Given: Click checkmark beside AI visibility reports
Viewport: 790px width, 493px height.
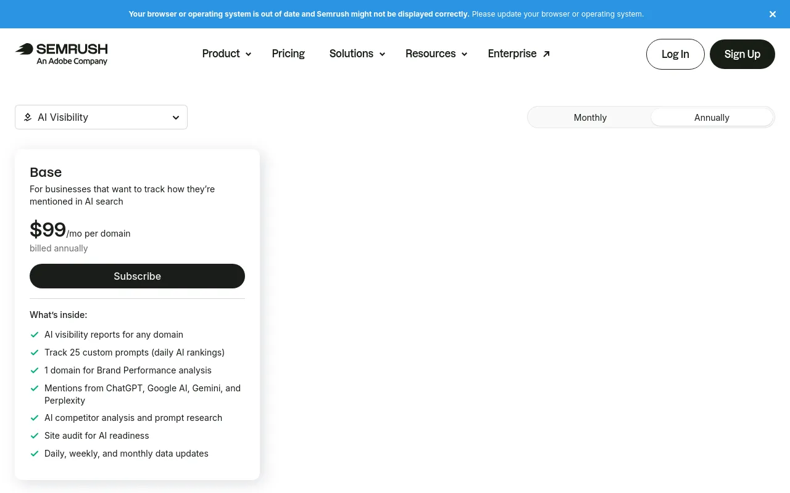Looking at the screenshot, I should (35, 335).
